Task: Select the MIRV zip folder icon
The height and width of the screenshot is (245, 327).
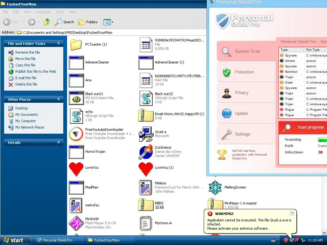Action: 146,204
